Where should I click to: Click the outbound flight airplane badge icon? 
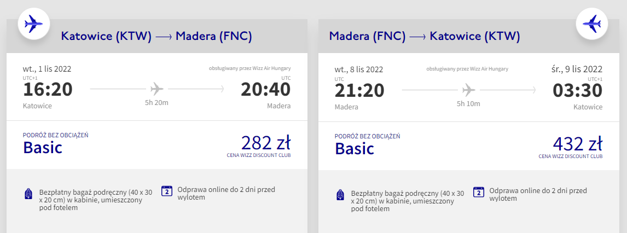[34, 24]
